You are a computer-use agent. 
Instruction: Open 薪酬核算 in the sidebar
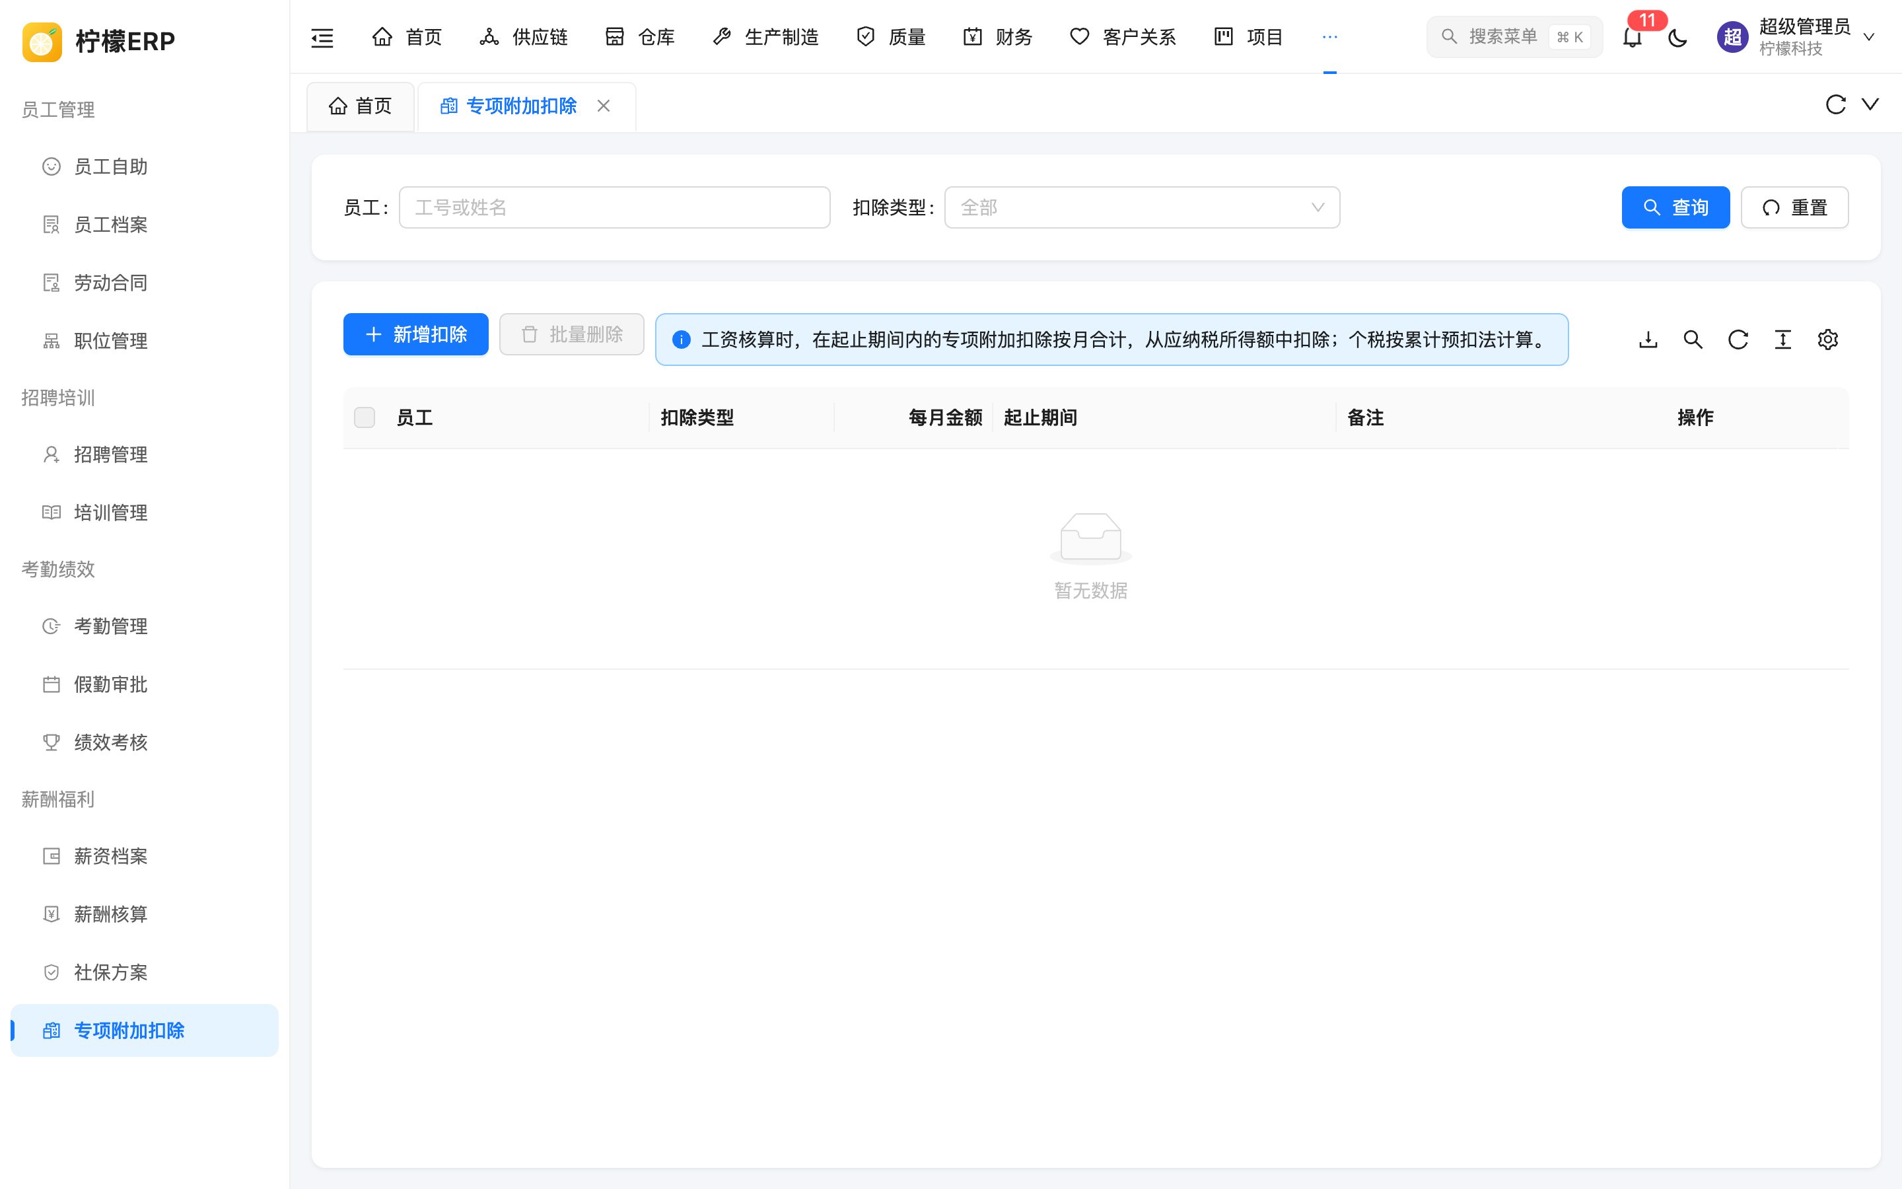[145, 915]
